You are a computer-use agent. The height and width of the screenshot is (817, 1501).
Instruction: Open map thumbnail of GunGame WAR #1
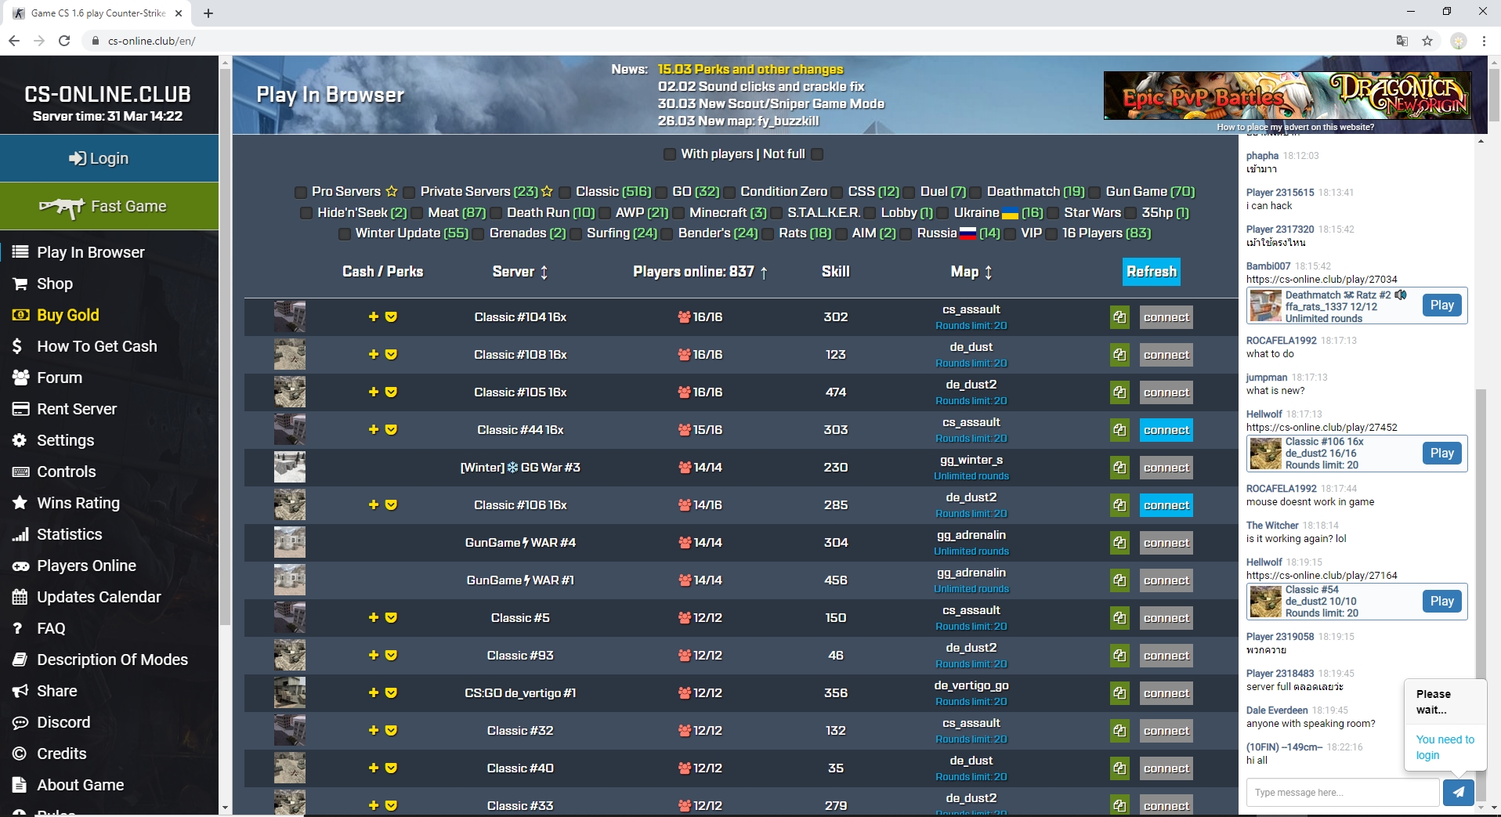[290, 580]
